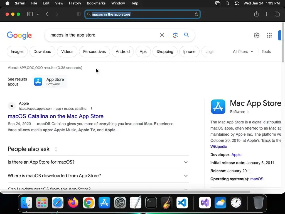Screen dimensions: 285x214
Task: Select the Apk filter chip
Action: (x=143, y=52)
